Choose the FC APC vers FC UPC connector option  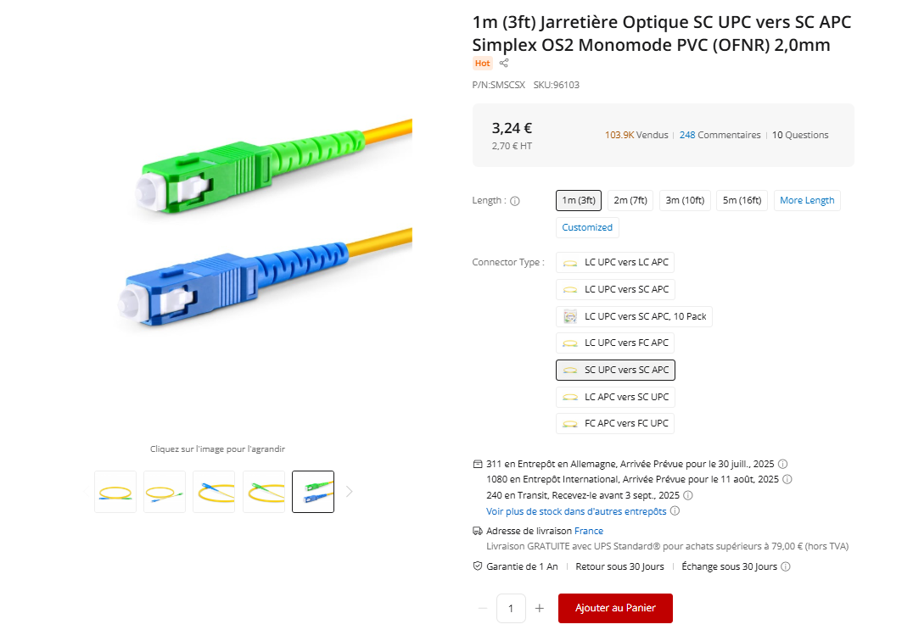pyautogui.click(x=614, y=423)
